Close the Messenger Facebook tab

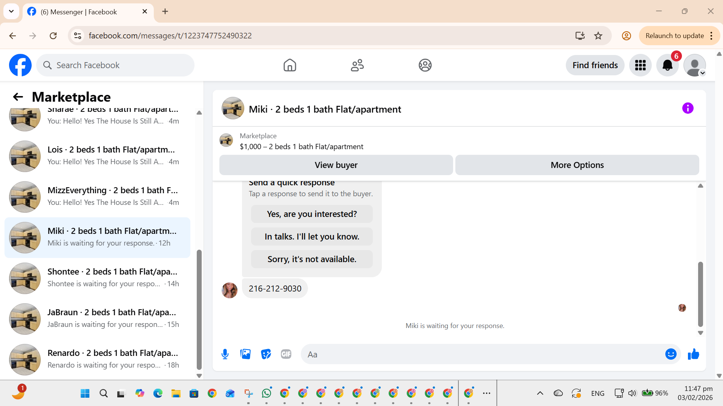[145, 12]
